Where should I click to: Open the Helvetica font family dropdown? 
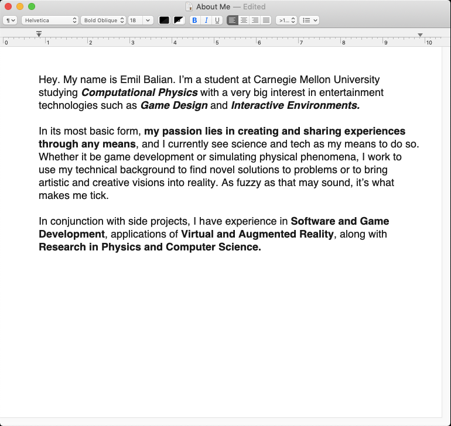tap(50, 20)
